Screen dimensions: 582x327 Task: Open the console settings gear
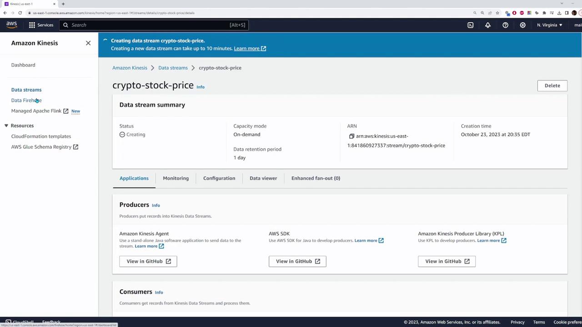(x=522, y=25)
